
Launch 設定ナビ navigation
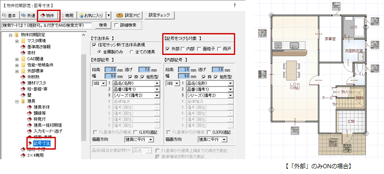click(x=129, y=15)
